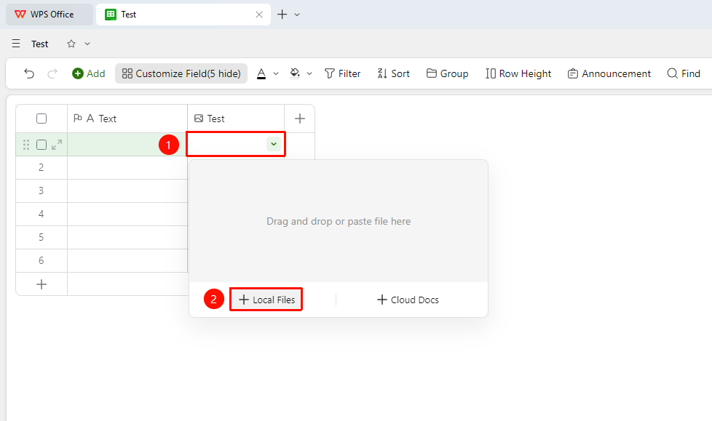Click the drag and drop file area
The height and width of the screenshot is (421, 712).
(x=339, y=221)
